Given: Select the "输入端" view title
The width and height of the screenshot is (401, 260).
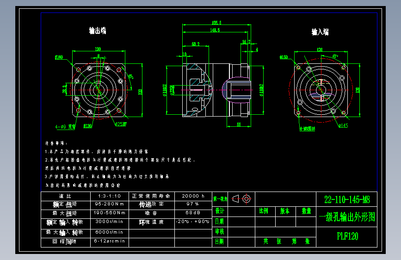Looking at the screenshot, I should tap(320, 32).
